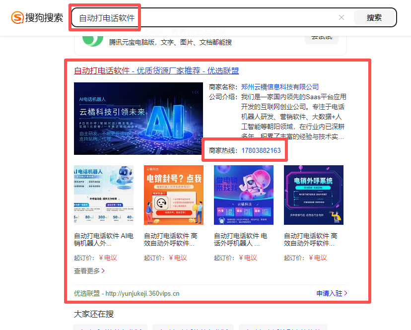Click the hotline number 17803882163
This screenshot has height=330, width=411.
tap(261, 150)
